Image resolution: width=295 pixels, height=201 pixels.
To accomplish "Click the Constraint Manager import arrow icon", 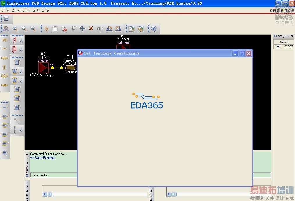I will pos(141,28).
